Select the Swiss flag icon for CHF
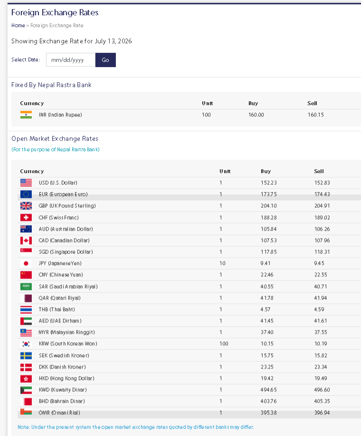 pos(26,217)
